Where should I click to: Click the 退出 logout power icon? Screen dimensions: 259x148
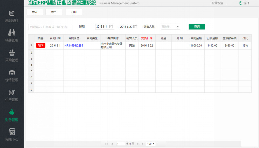241,3
